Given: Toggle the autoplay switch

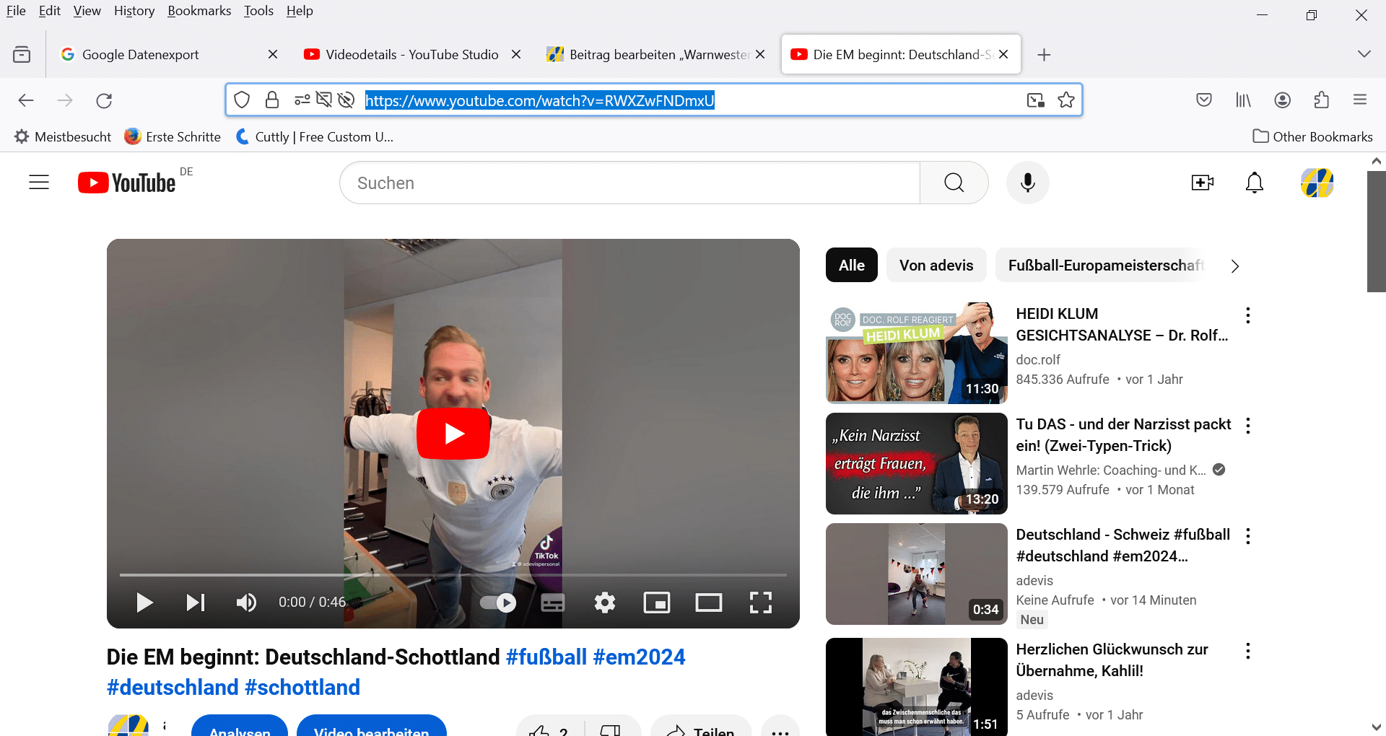Looking at the screenshot, I should coord(498,602).
